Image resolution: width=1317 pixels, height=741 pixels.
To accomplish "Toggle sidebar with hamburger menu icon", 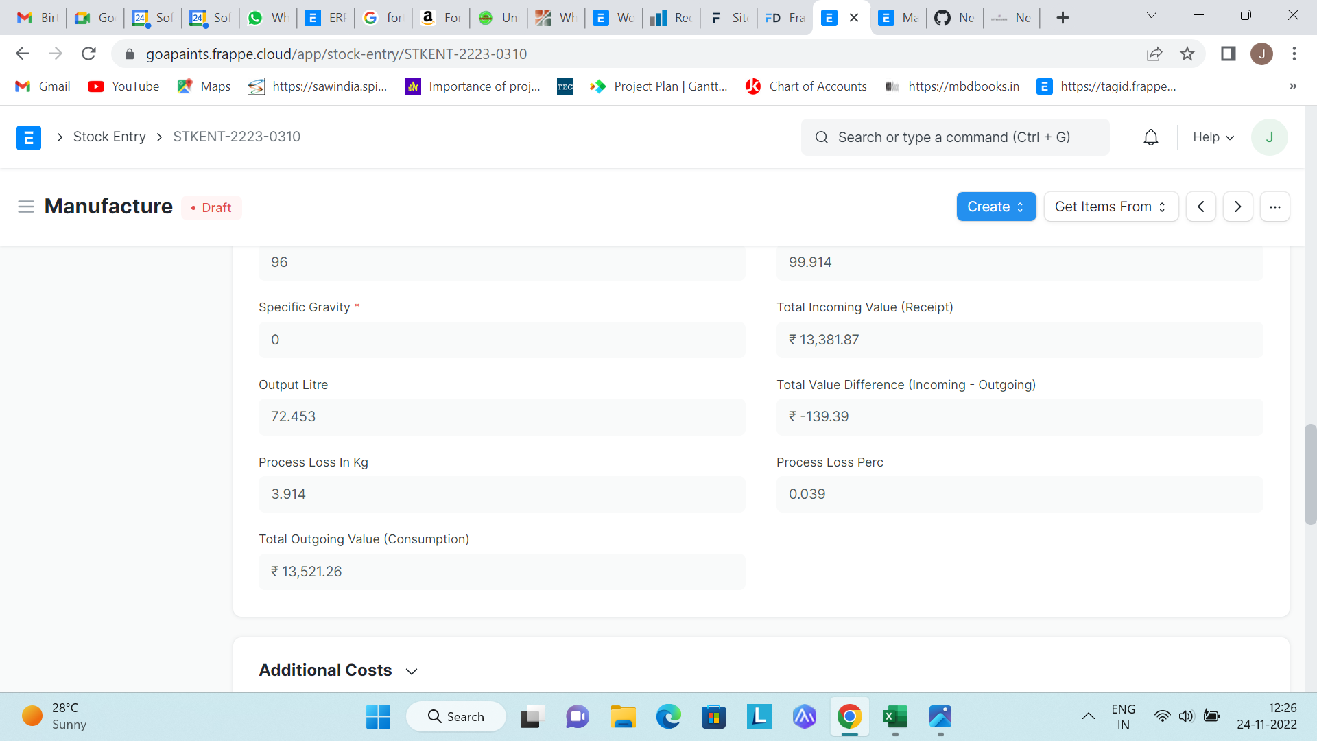I will 26,207.
